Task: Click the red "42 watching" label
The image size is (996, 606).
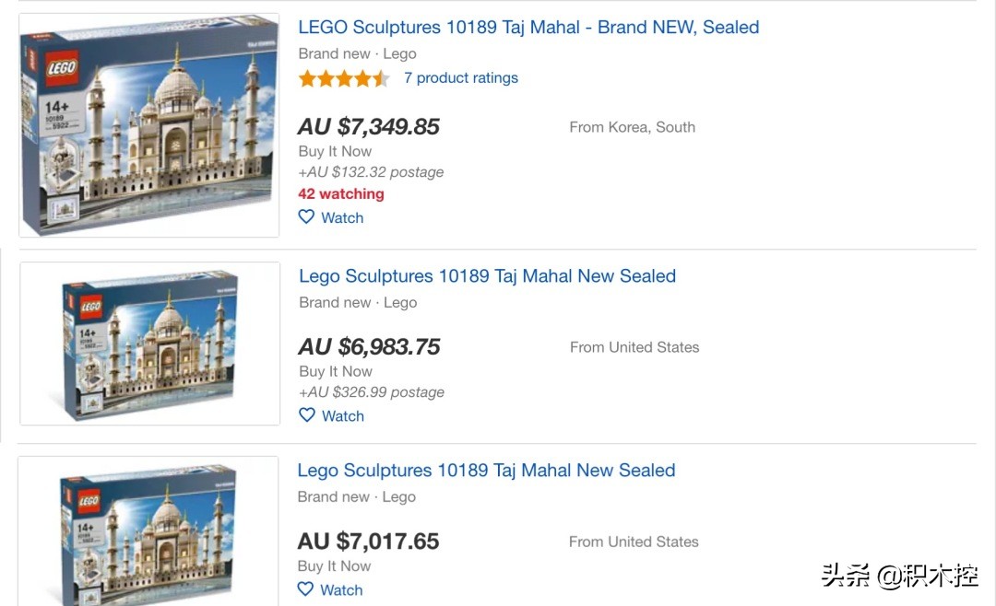Action: [x=341, y=194]
